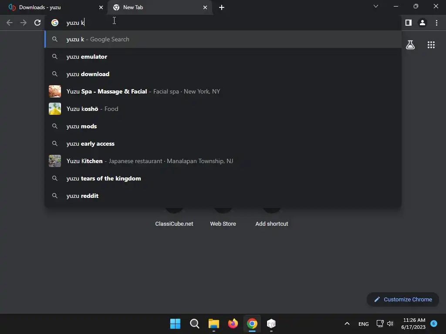Screen dimensions: 446x334
Task: Select 'yuzu early access' suggestion
Action: click(223, 144)
